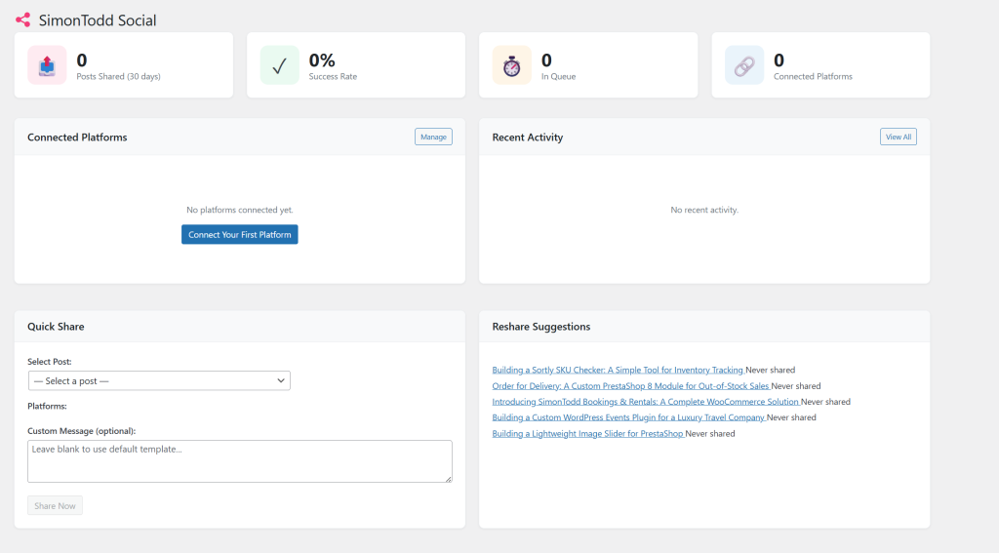Click the SimonTodd Social share logo icon
The width and height of the screenshot is (999, 553).
point(22,20)
